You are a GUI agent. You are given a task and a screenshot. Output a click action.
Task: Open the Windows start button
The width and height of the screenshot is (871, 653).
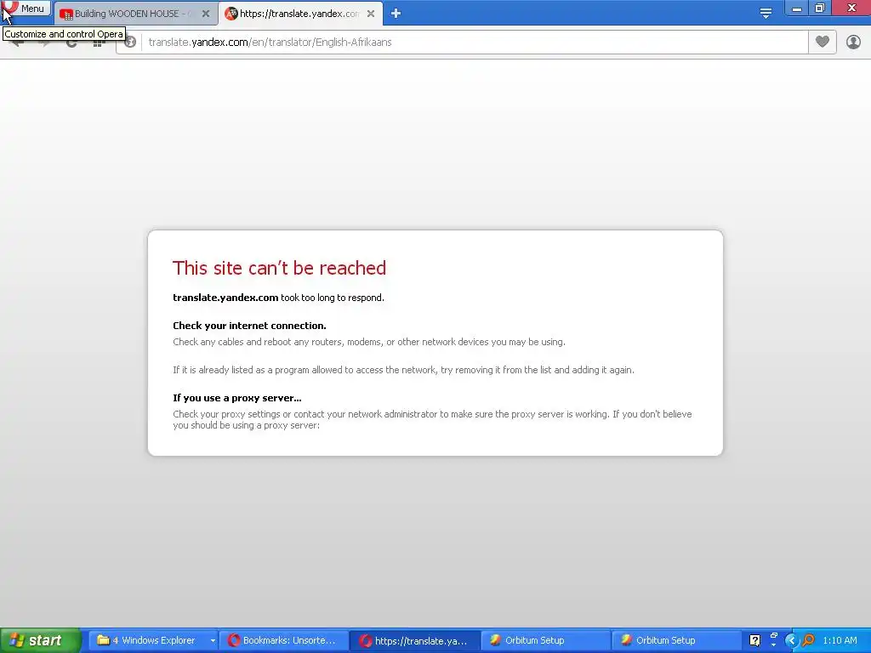[41, 640]
